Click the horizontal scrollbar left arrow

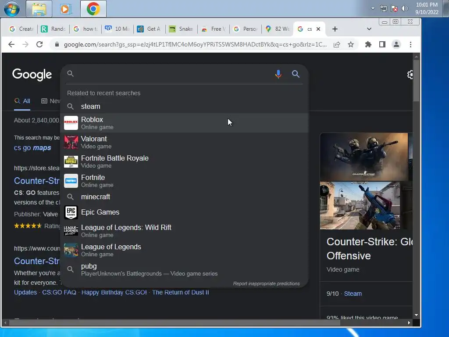pos(5,323)
